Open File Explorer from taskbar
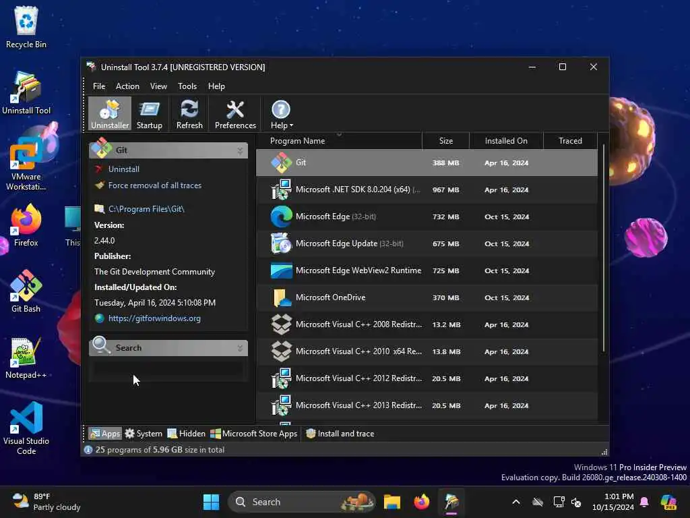The height and width of the screenshot is (518, 690). tap(391, 502)
